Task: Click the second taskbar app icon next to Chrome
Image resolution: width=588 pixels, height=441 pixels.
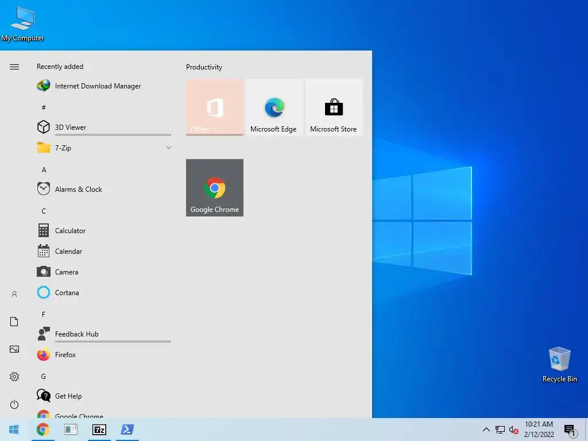Action: tap(71, 430)
